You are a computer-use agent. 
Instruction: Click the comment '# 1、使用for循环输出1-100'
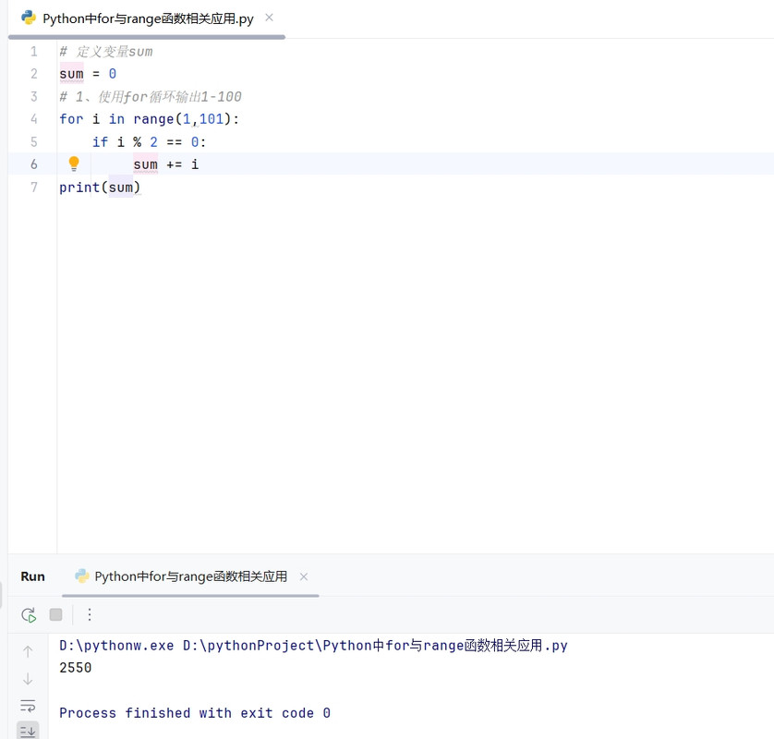pos(151,97)
